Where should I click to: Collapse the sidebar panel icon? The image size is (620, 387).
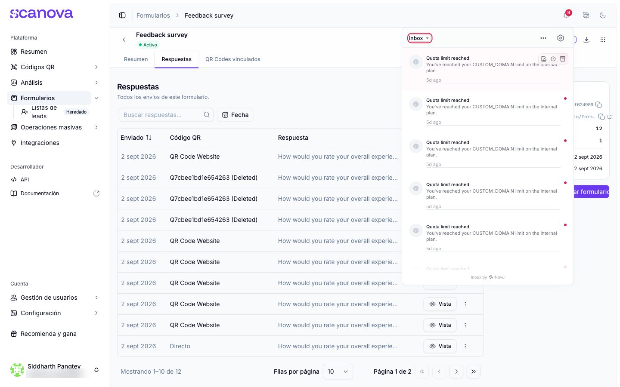click(x=122, y=15)
